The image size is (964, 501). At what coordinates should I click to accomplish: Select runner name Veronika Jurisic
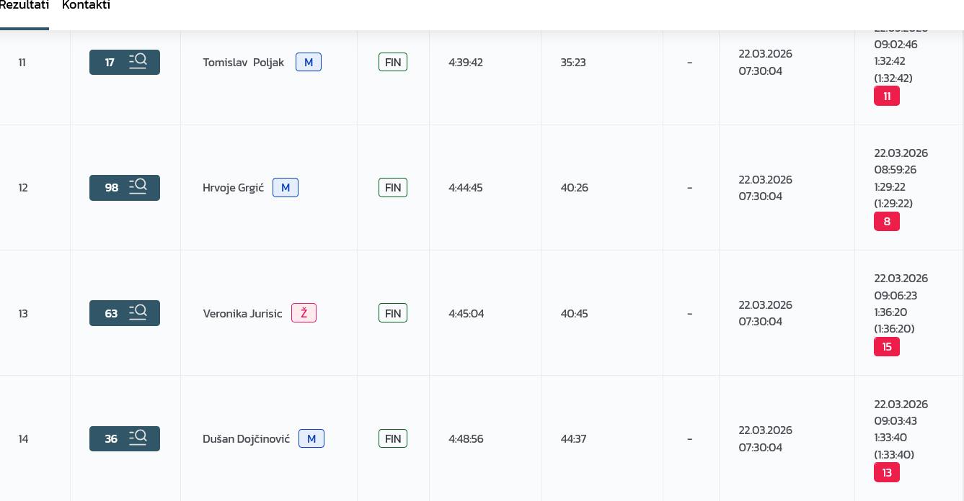(242, 313)
